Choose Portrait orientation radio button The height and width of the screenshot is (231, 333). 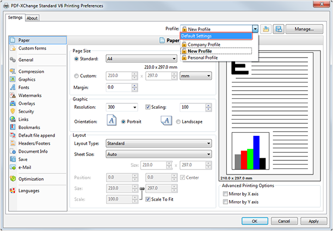click(x=123, y=122)
